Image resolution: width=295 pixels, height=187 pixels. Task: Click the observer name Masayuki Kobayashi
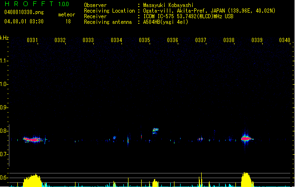(168, 5)
